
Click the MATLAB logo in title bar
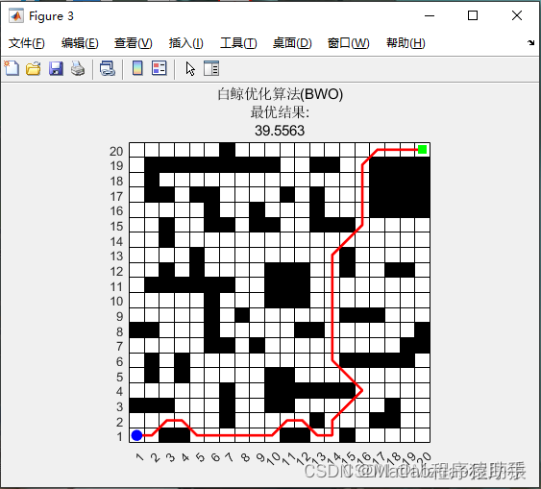point(16,16)
